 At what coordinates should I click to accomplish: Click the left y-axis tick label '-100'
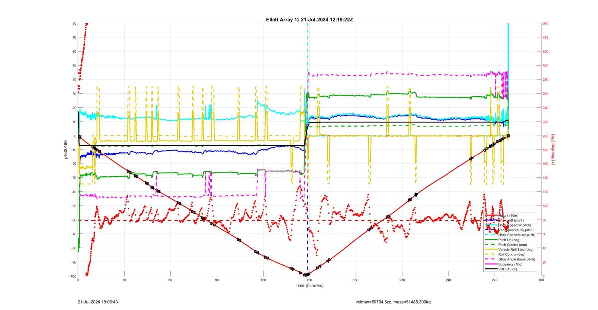click(x=72, y=276)
